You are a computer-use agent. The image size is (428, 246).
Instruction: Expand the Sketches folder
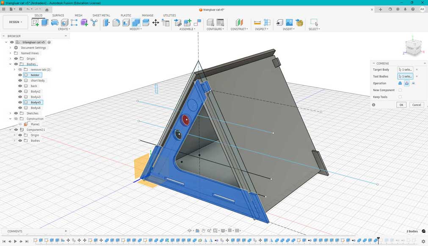point(10,113)
